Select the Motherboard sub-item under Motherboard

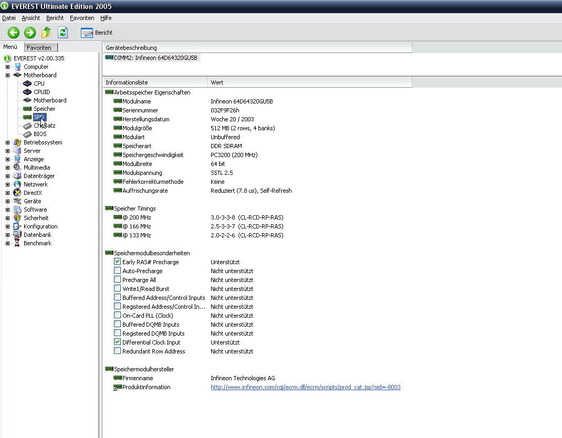click(x=50, y=100)
